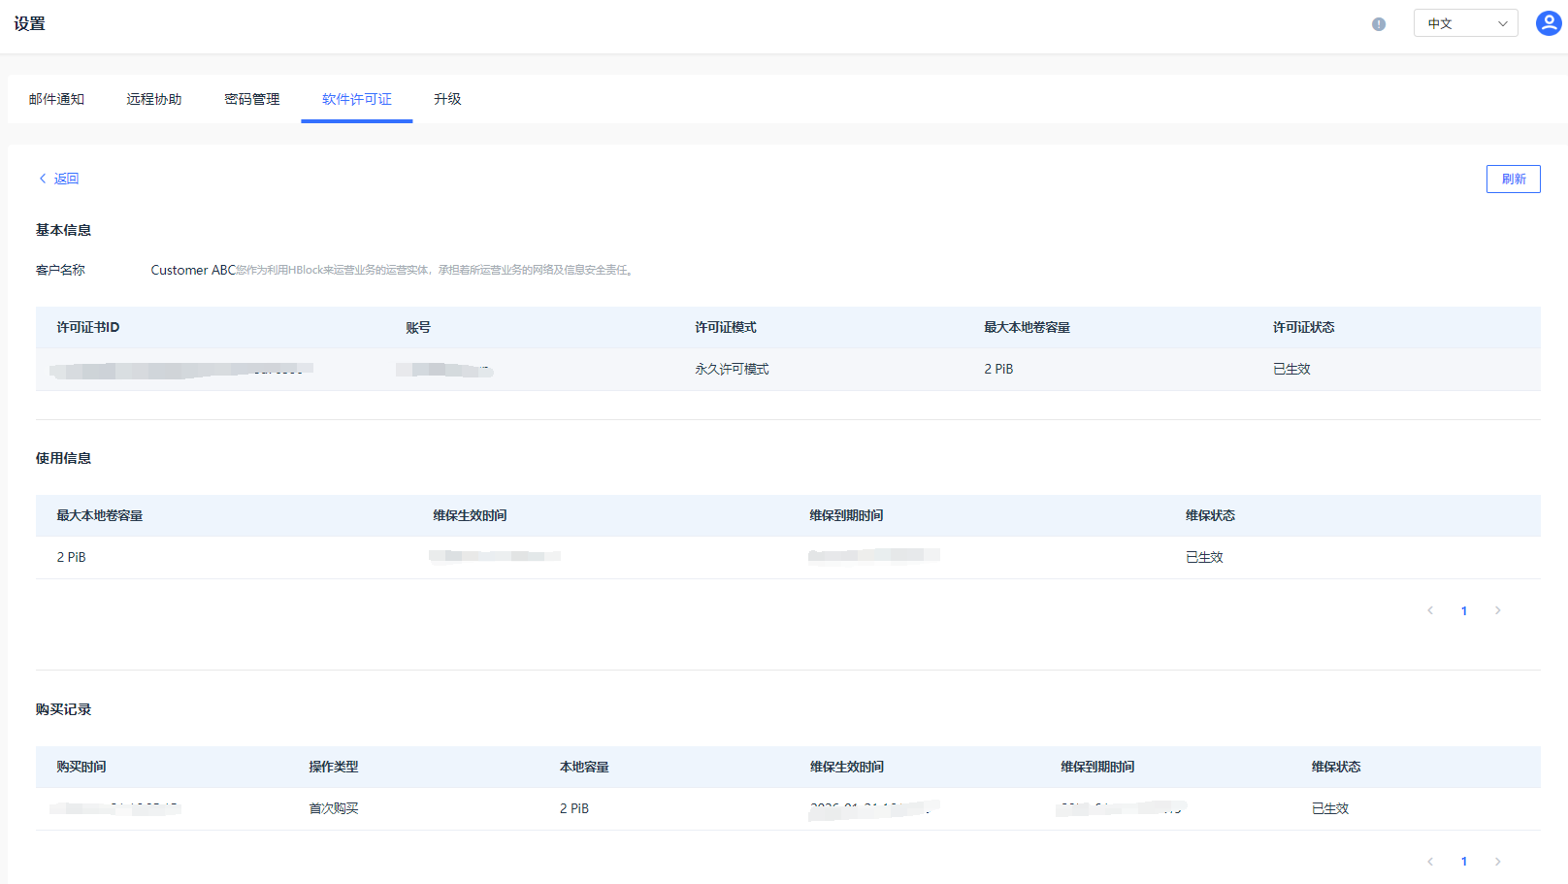Click the 许可证书ID column header

[x=88, y=327]
